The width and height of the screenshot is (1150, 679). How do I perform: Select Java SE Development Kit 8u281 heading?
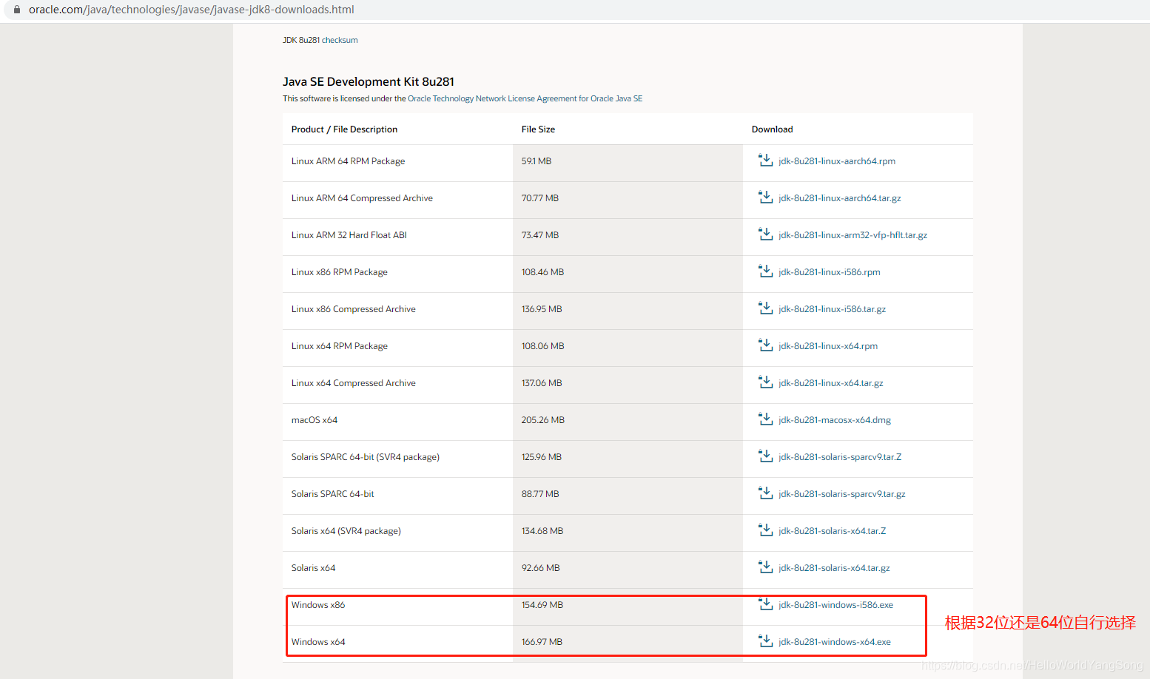coord(369,81)
